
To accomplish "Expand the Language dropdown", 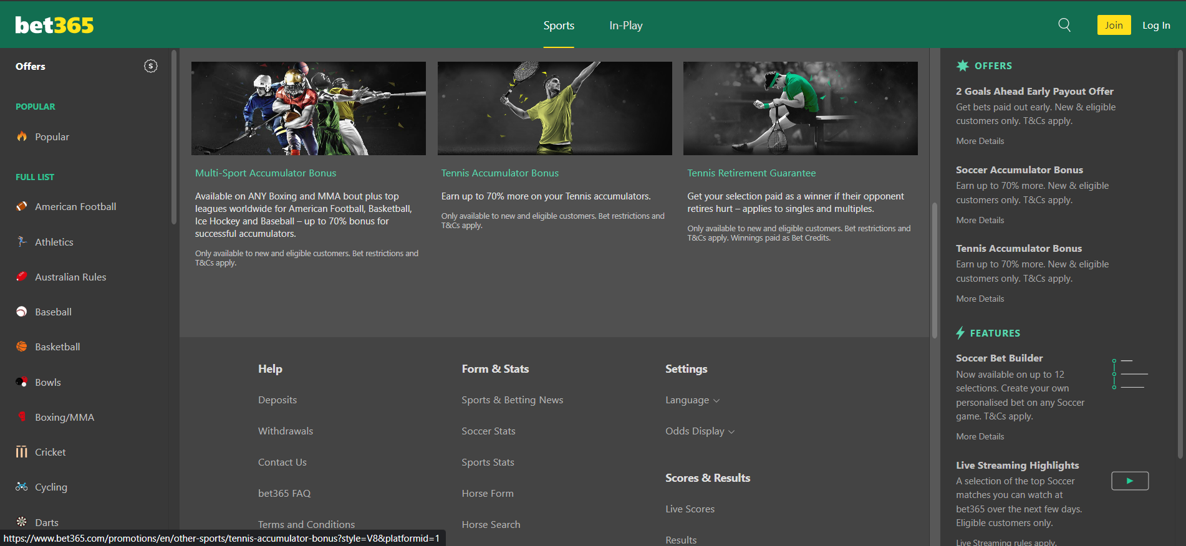I will (692, 400).
